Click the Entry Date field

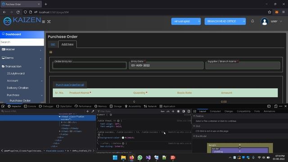(166, 65)
